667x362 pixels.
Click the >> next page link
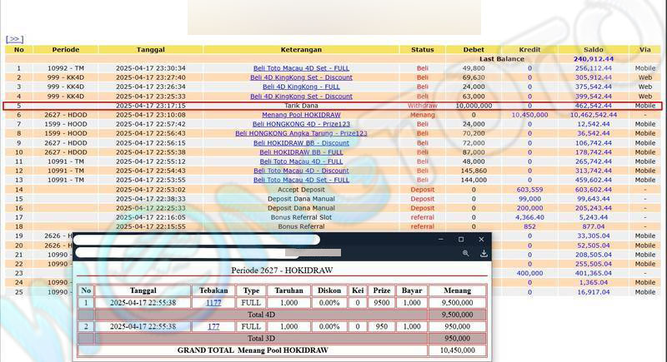point(14,39)
